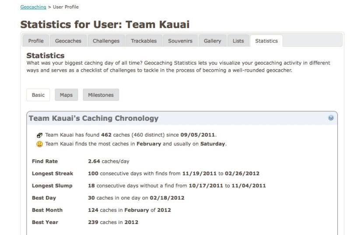Open the Gallery tab

(212, 41)
